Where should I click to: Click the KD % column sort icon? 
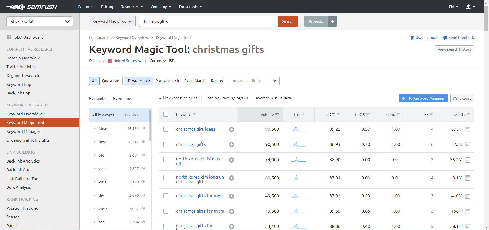338,115
